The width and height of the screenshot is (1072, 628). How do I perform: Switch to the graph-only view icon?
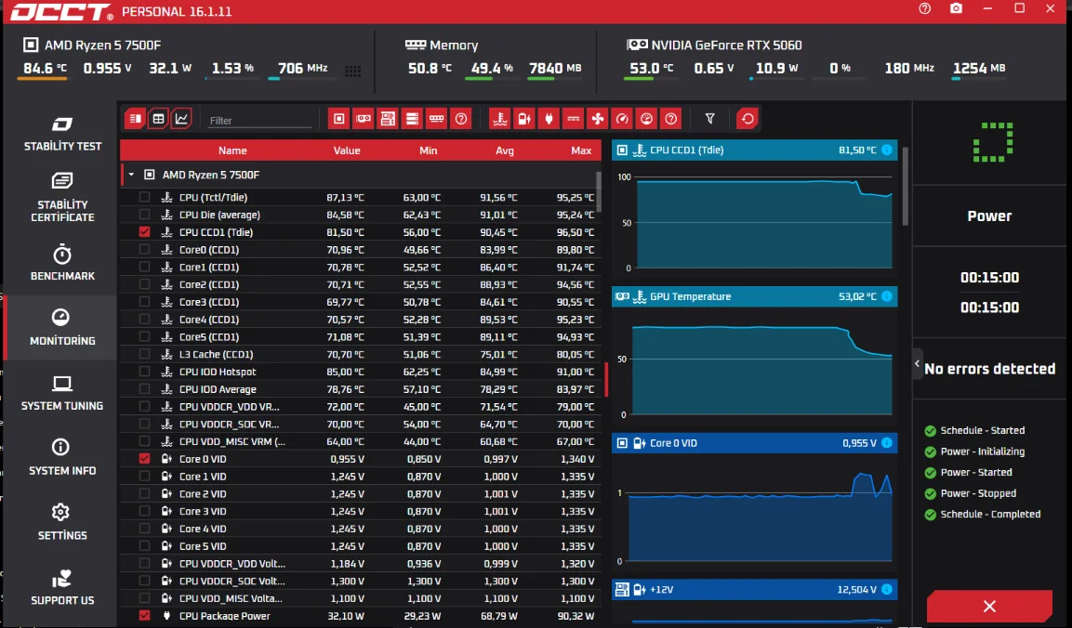(x=181, y=119)
